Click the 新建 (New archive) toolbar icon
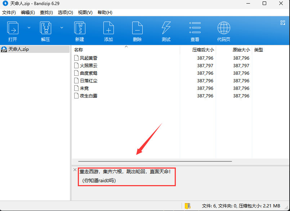The width and height of the screenshot is (290, 211). tap(80, 28)
